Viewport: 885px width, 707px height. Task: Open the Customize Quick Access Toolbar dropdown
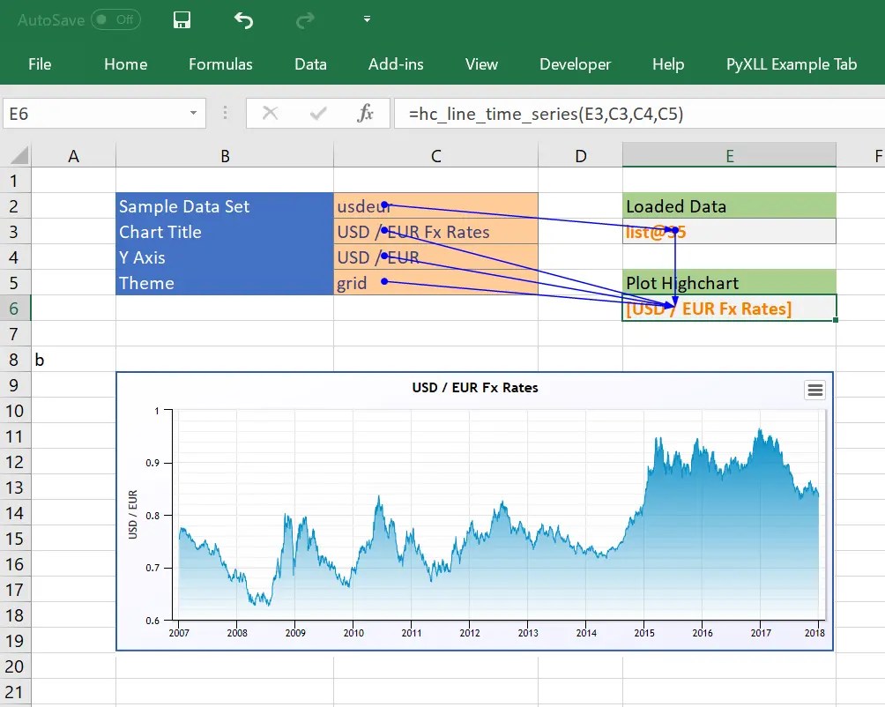coord(367,19)
